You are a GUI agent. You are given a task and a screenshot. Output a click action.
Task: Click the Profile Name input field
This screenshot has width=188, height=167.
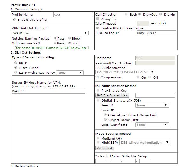click(x=73, y=14)
